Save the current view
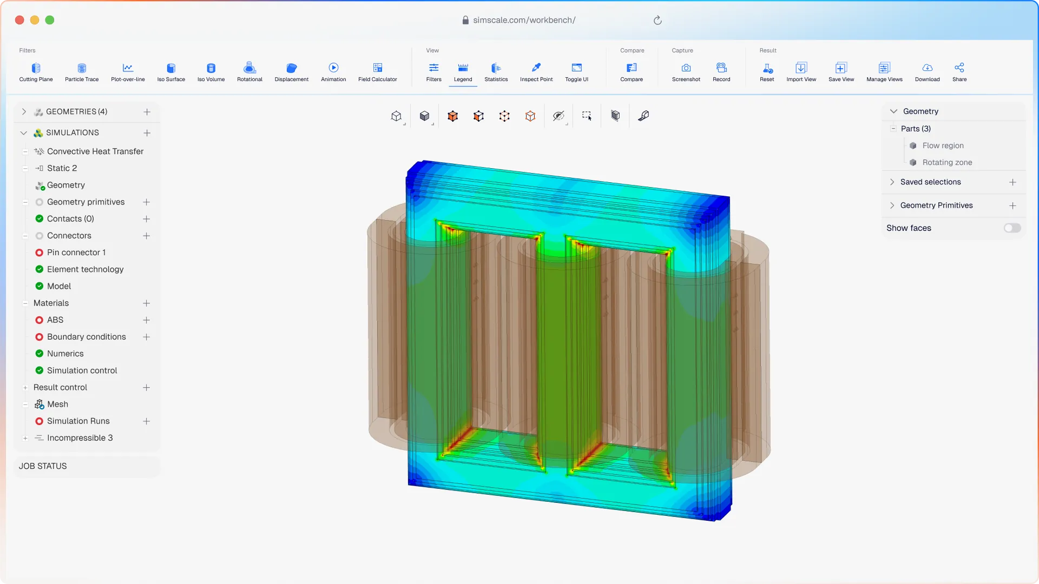 (841, 72)
